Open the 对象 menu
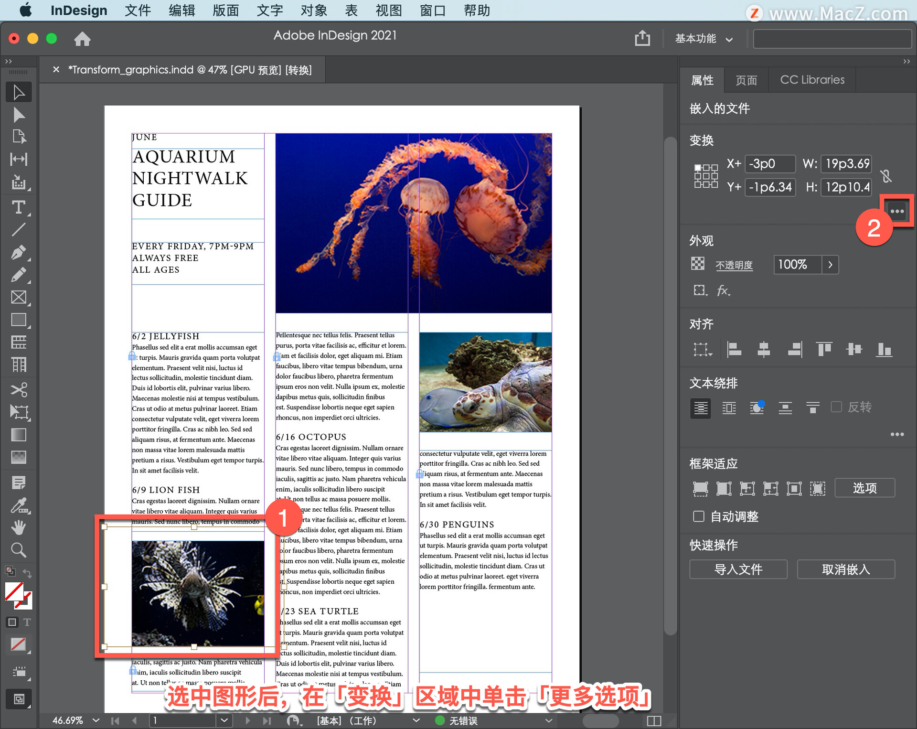Image resolution: width=917 pixels, height=729 pixels. (x=313, y=11)
